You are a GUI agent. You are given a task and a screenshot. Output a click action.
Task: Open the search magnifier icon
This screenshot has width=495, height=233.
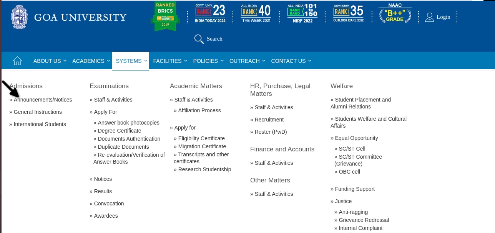click(x=199, y=39)
